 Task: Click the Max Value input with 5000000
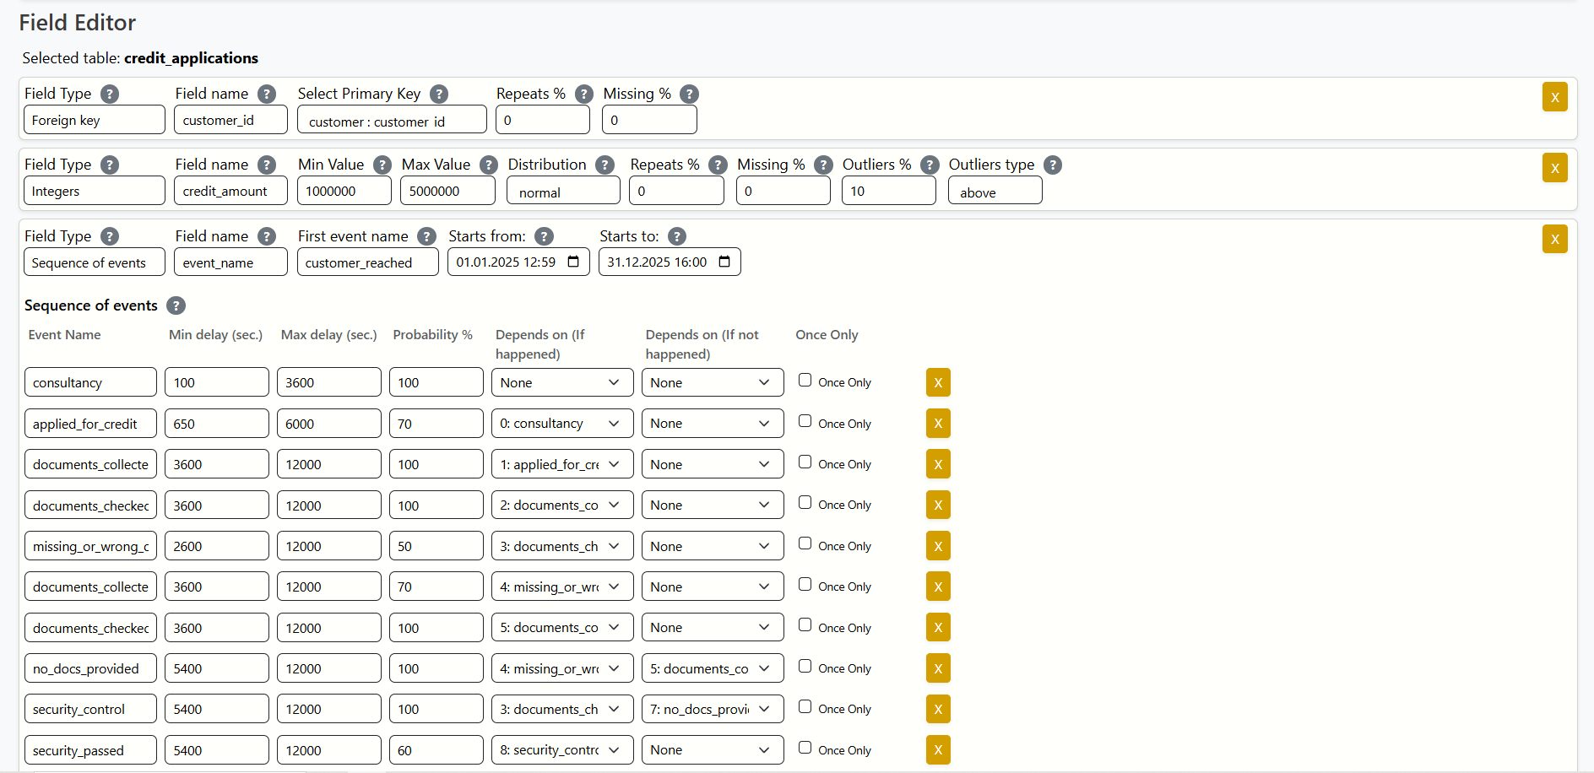447,191
